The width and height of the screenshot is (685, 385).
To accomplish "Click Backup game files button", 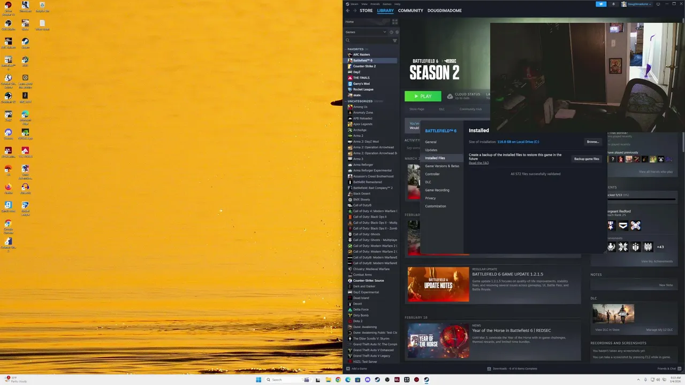I will (x=587, y=159).
